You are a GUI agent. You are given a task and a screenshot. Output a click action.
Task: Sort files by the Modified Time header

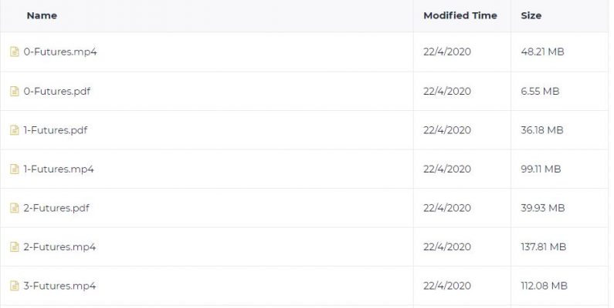point(460,15)
